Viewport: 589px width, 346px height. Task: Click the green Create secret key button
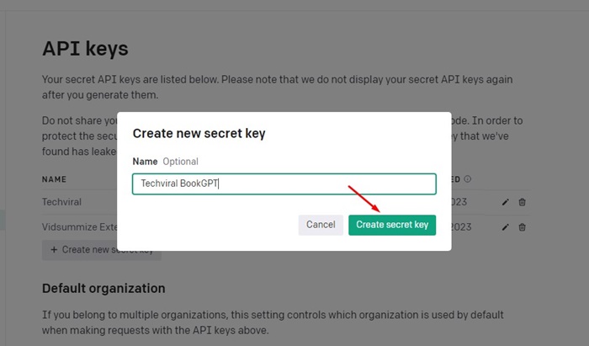[x=392, y=225]
